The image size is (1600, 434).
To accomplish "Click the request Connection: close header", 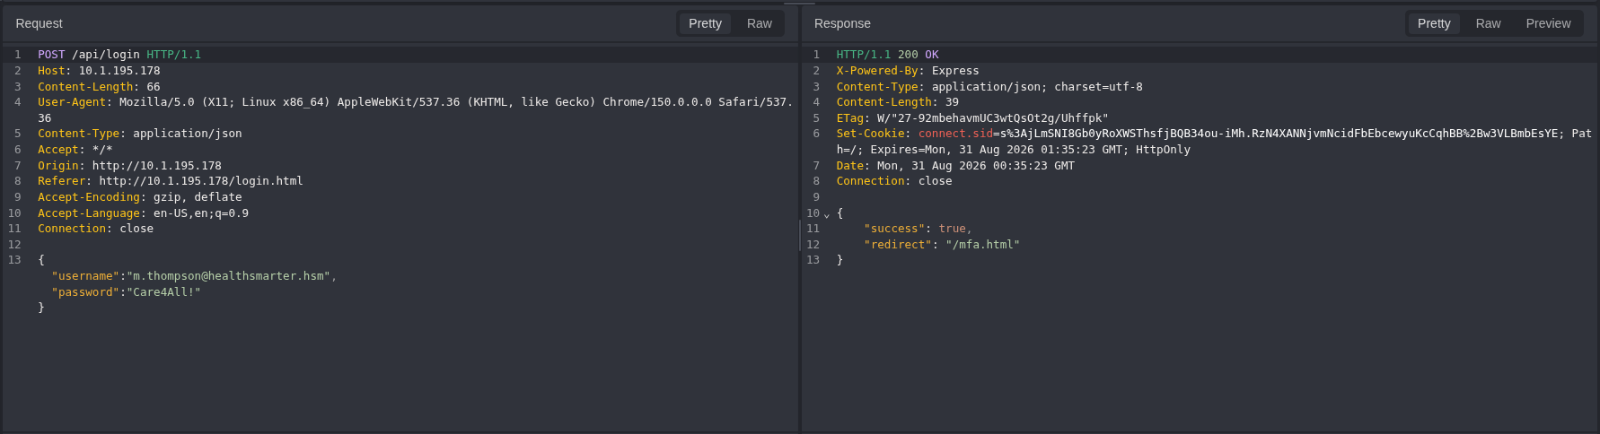I will coord(95,229).
